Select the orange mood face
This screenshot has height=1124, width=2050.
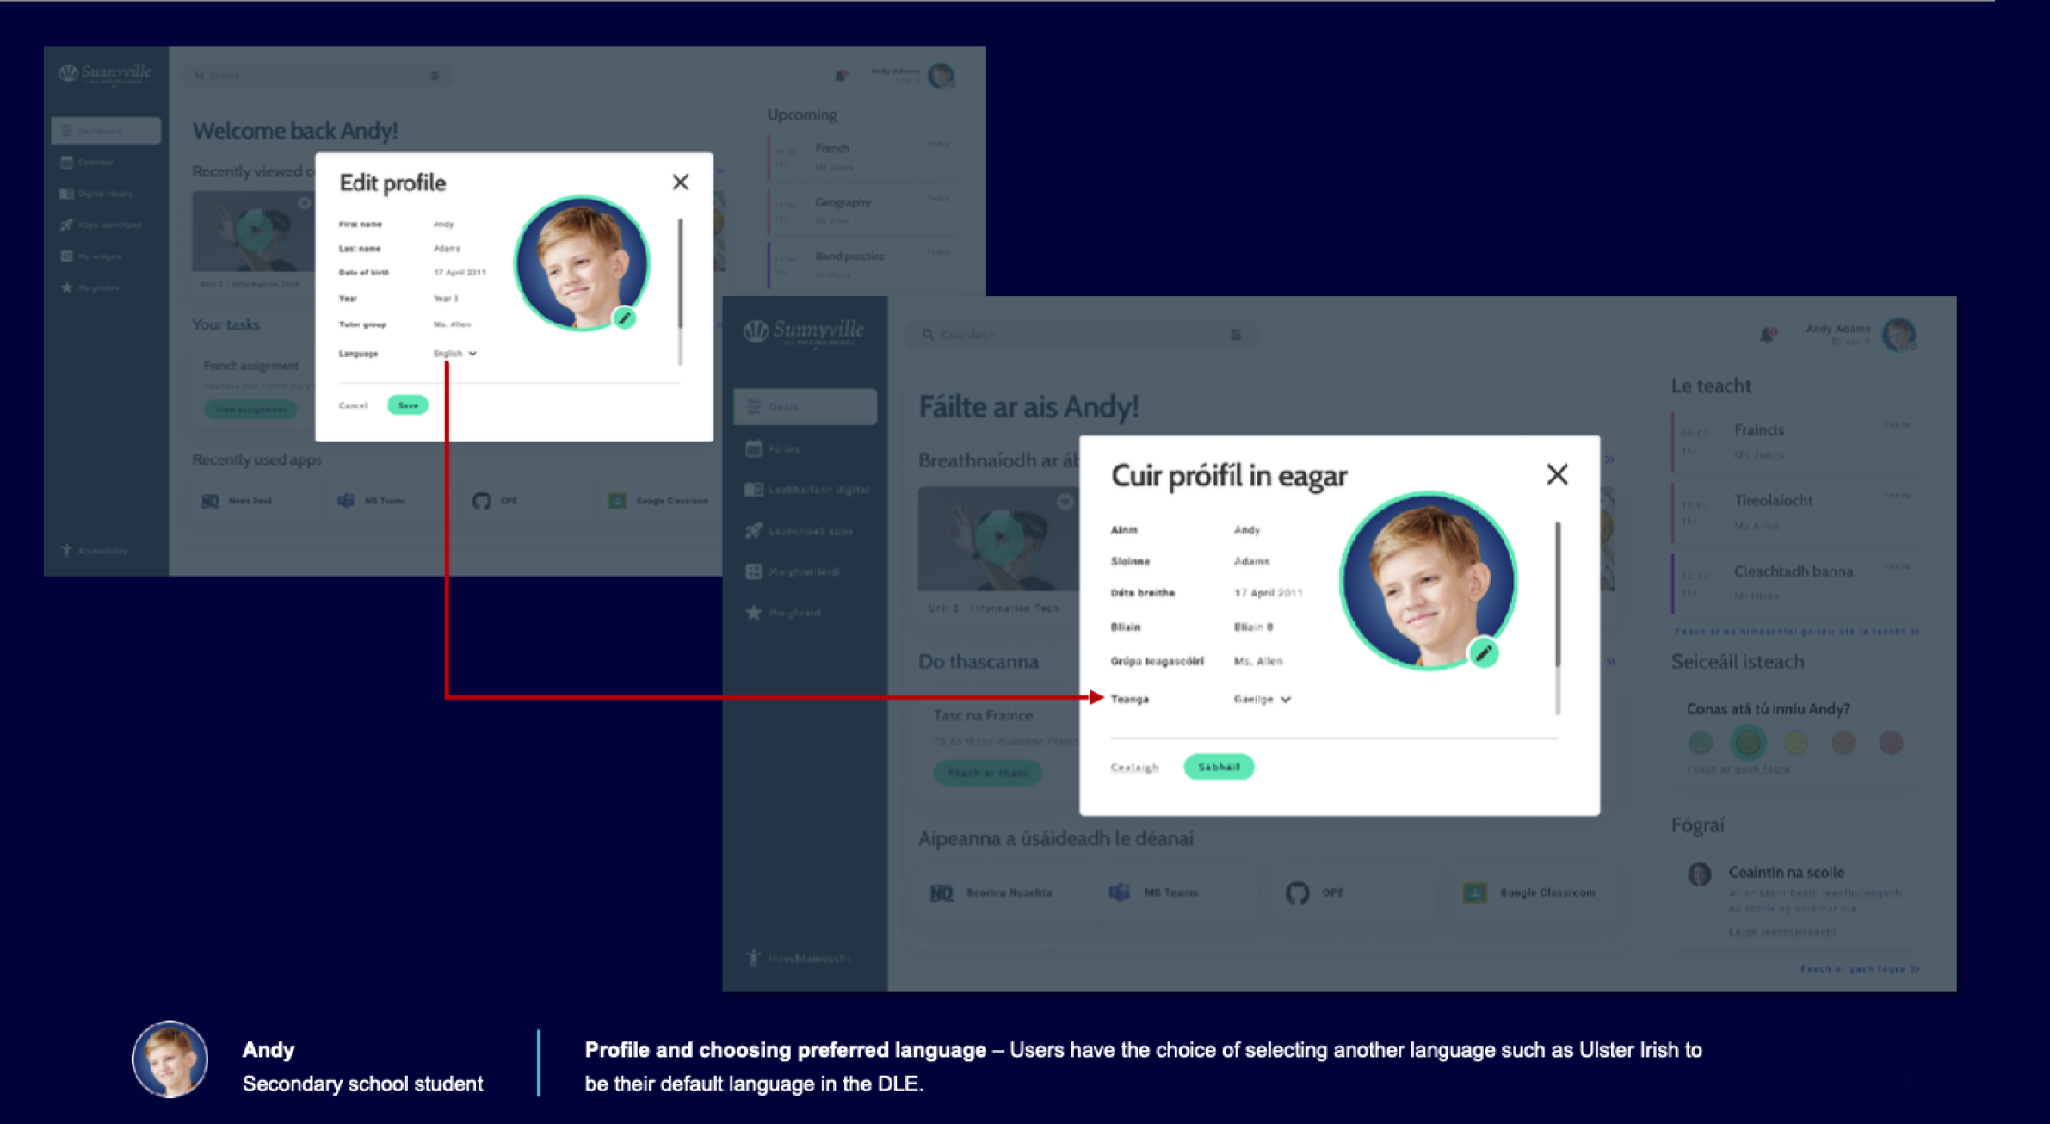coord(1843,742)
